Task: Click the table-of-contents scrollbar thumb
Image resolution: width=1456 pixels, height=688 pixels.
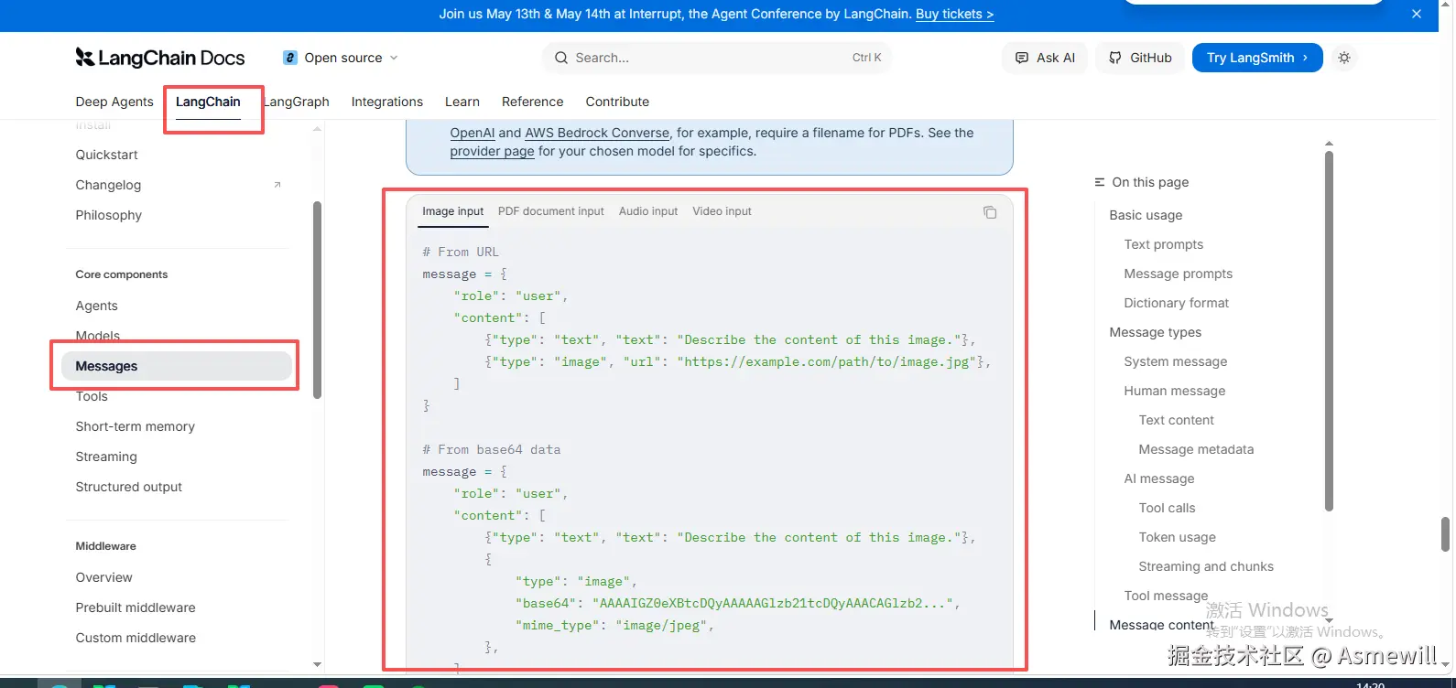Action: [x=1330, y=331]
